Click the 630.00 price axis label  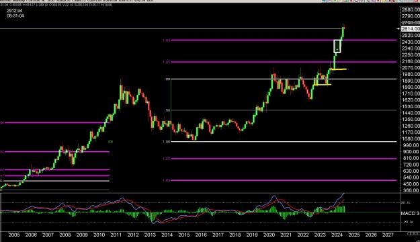coord(412,171)
